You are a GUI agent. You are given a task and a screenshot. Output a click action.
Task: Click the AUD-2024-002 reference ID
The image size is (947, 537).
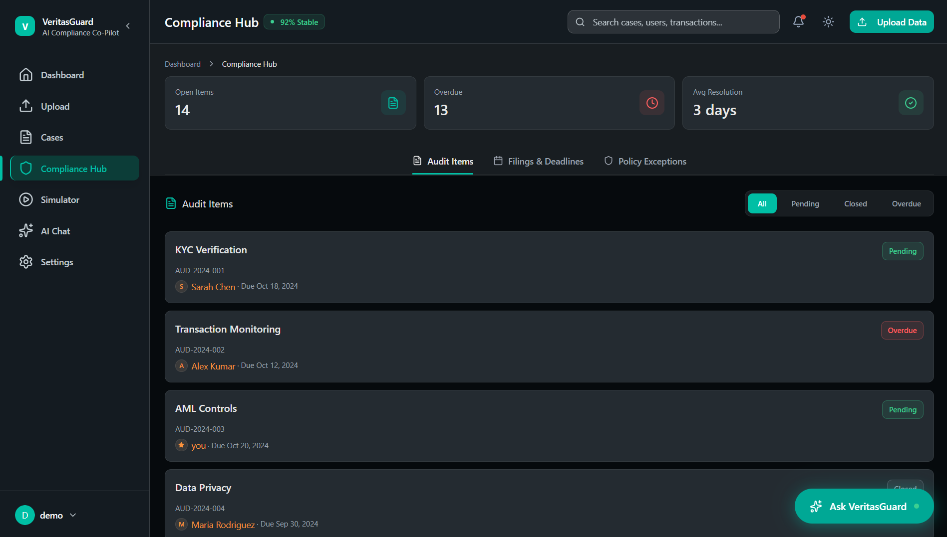[200, 350]
